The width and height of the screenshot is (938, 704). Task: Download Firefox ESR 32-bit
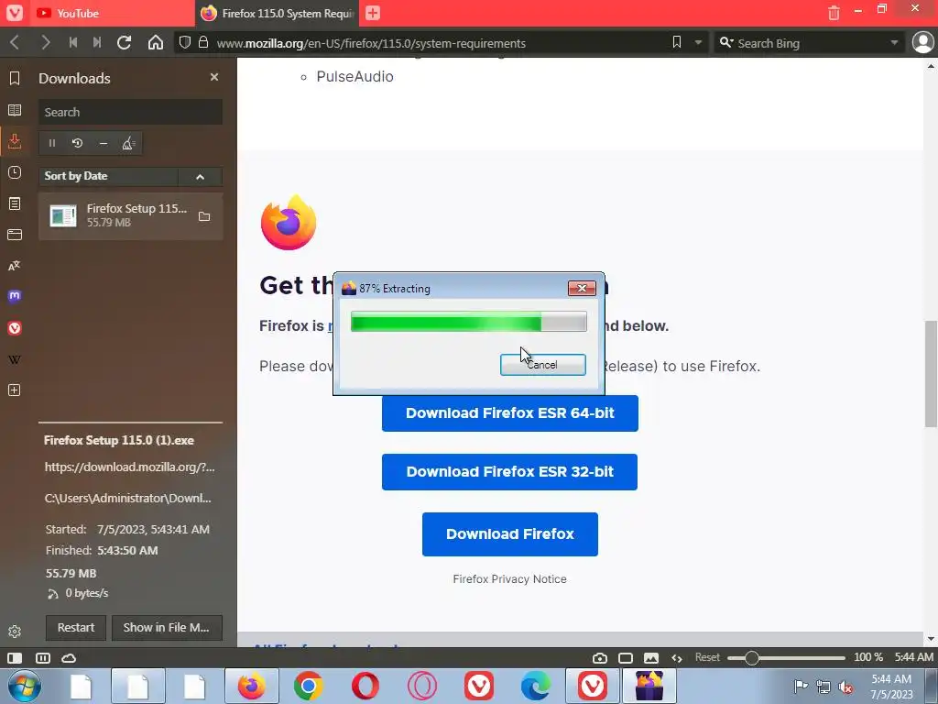coord(509,472)
